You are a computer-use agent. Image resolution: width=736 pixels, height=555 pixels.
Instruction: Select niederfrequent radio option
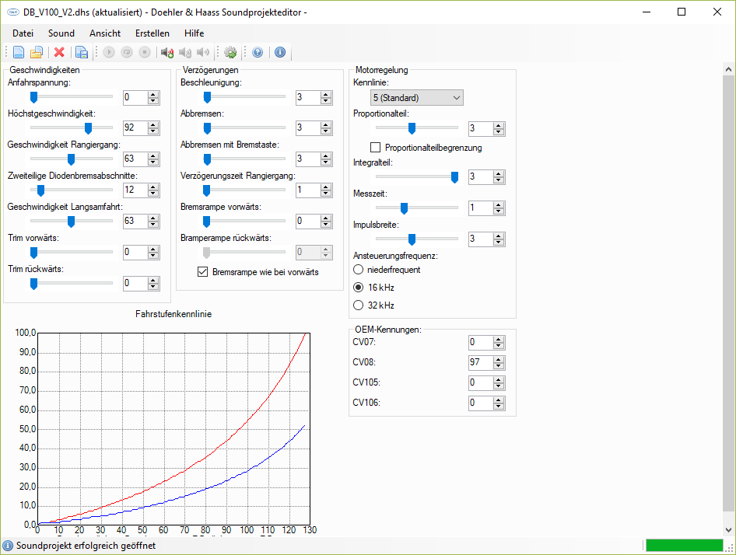pos(358,270)
